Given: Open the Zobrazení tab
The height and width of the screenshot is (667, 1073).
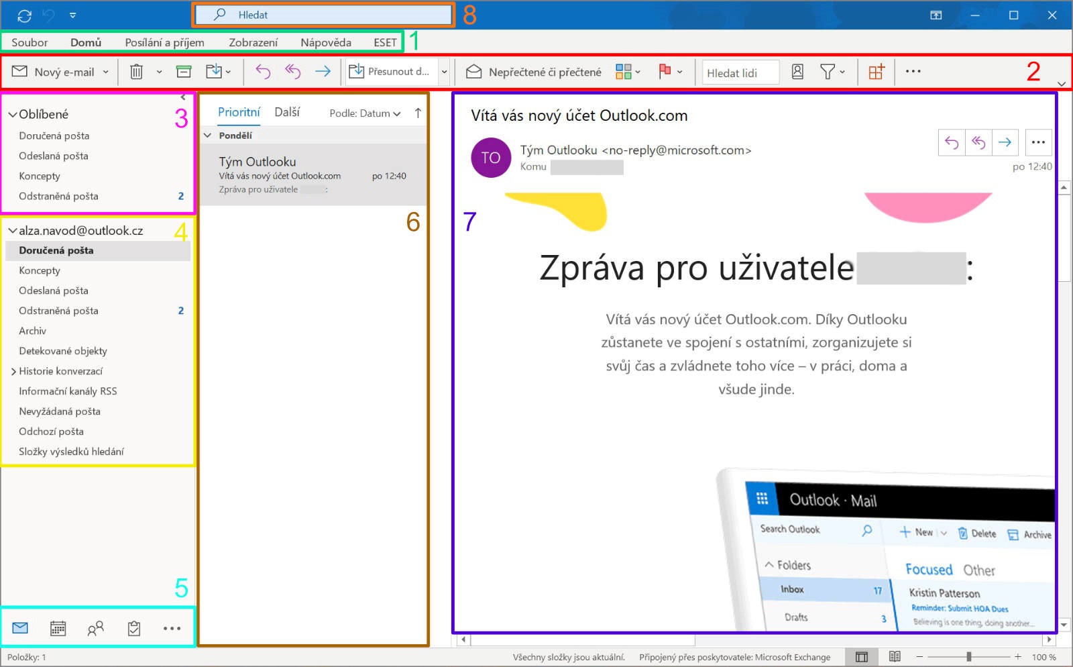Looking at the screenshot, I should [253, 42].
